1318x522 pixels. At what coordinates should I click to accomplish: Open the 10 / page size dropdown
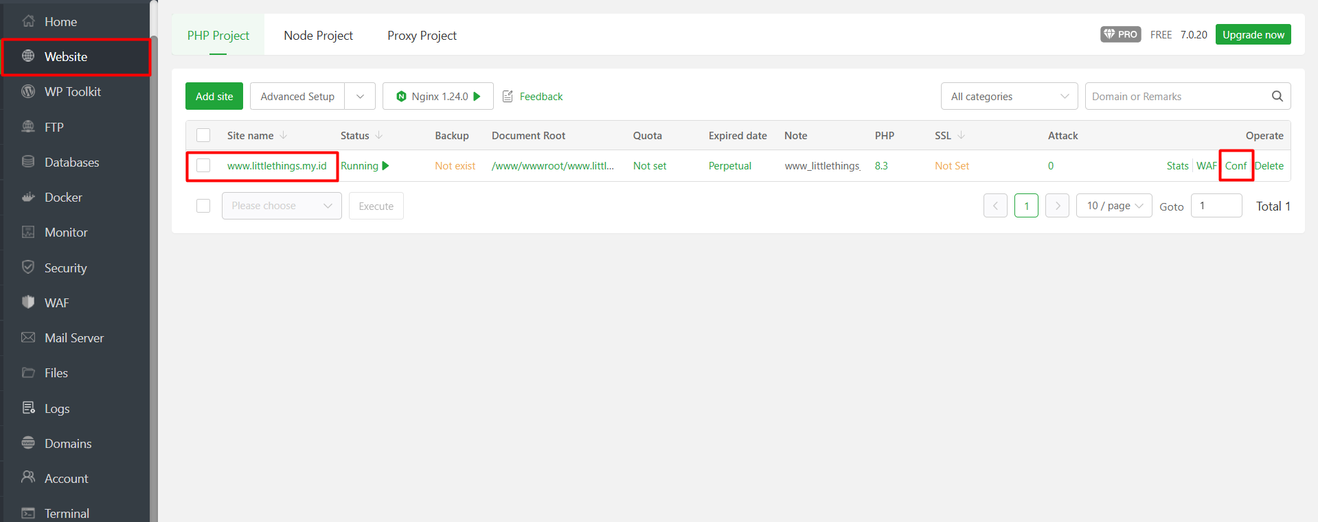pyautogui.click(x=1113, y=206)
